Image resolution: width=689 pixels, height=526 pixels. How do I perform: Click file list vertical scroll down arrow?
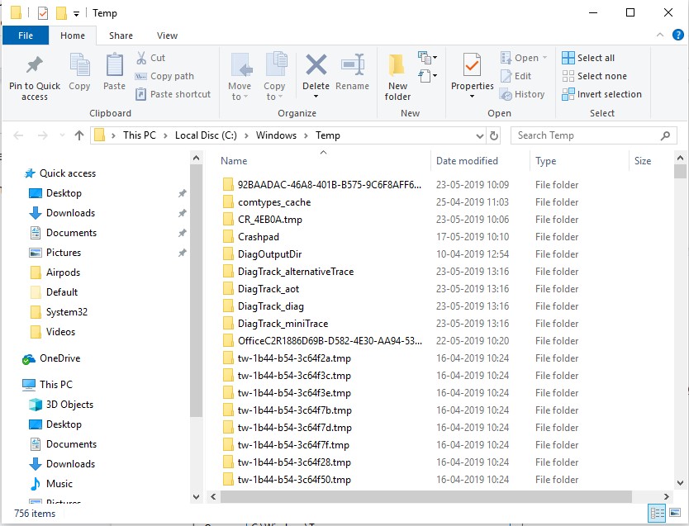(x=680, y=483)
